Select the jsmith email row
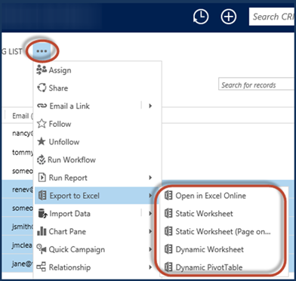The image size is (296, 281). 17,227
